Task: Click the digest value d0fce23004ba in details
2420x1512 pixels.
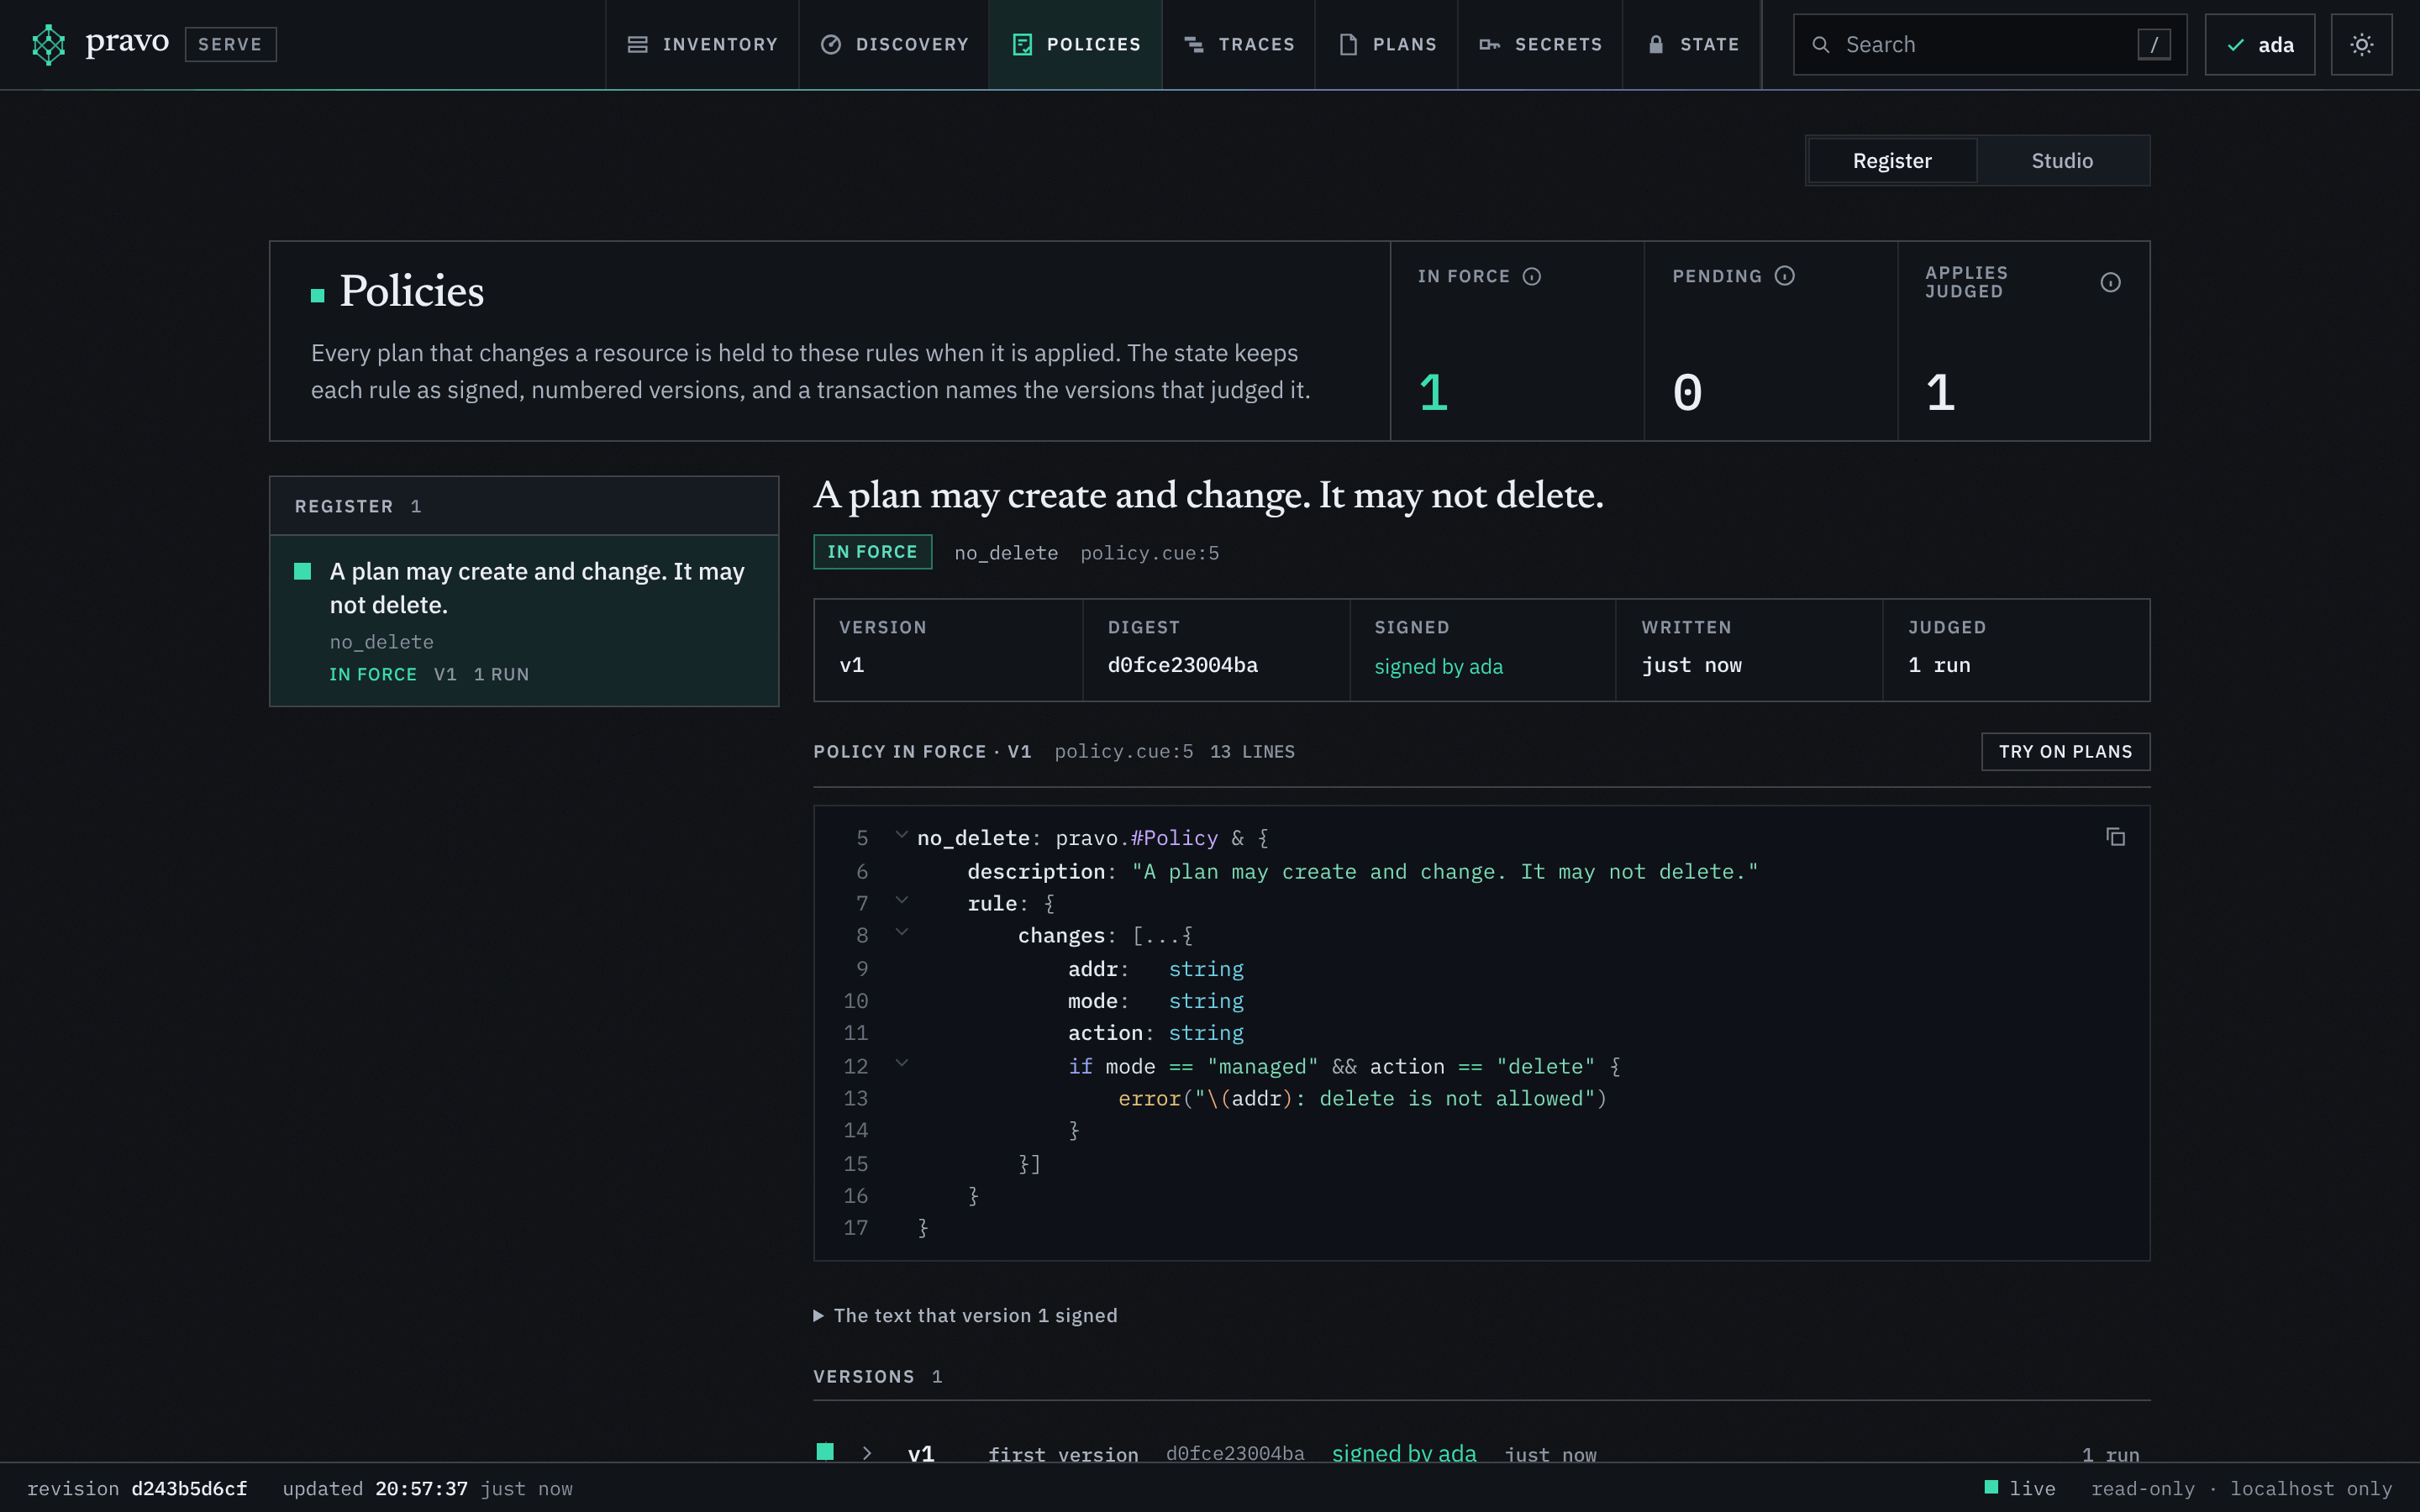Action: pyautogui.click(x=1182, y=665)
